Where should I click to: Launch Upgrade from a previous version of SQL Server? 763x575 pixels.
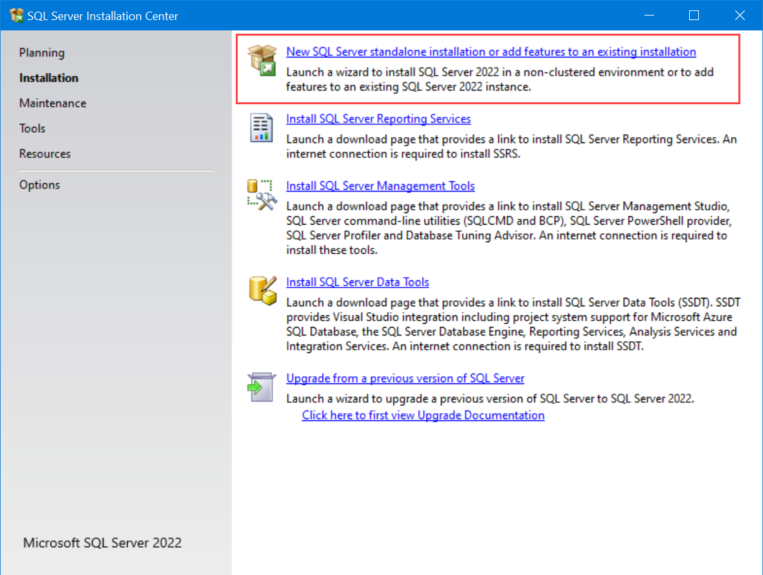405,378
